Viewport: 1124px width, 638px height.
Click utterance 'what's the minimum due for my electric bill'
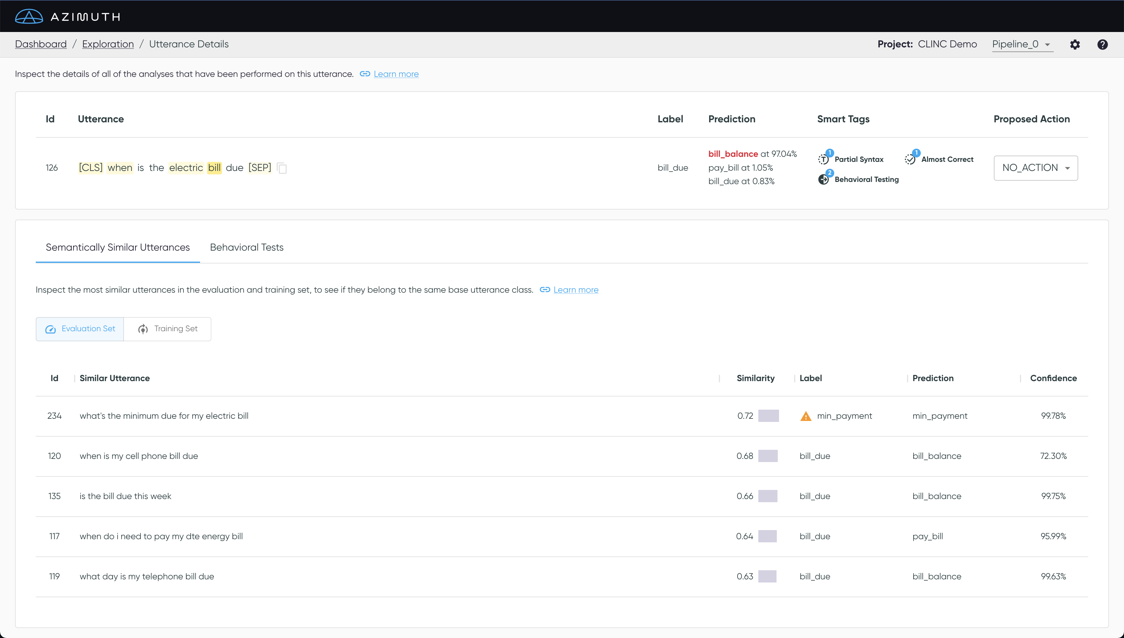point(164,416)
